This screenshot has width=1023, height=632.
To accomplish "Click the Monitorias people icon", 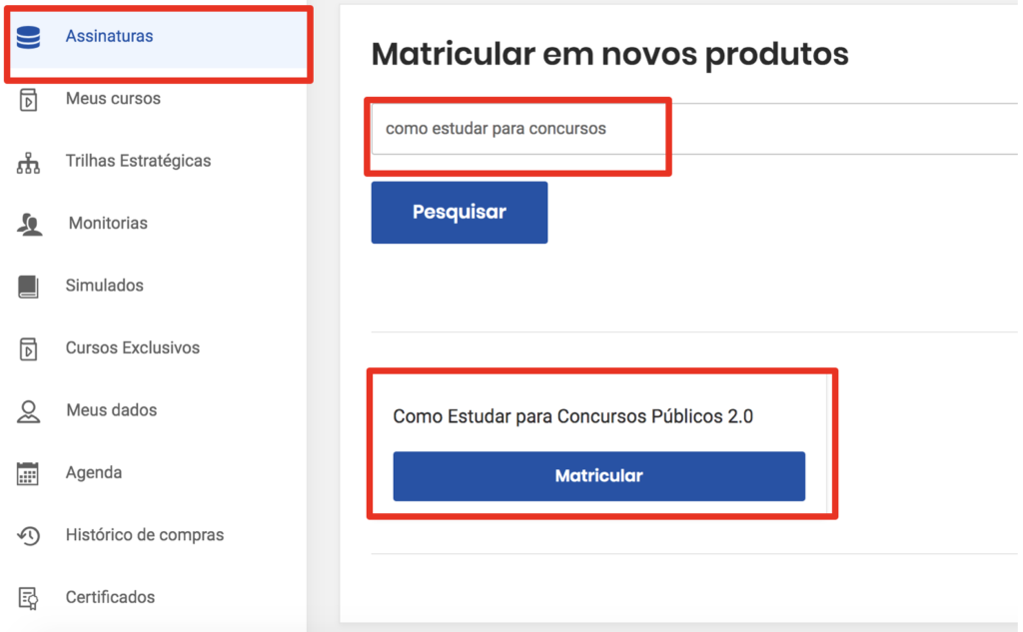I will coord(29,225).
